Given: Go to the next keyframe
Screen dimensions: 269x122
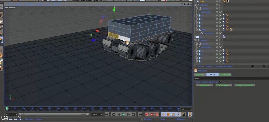Looking at the screenshot, I should (x=133, y=114).
